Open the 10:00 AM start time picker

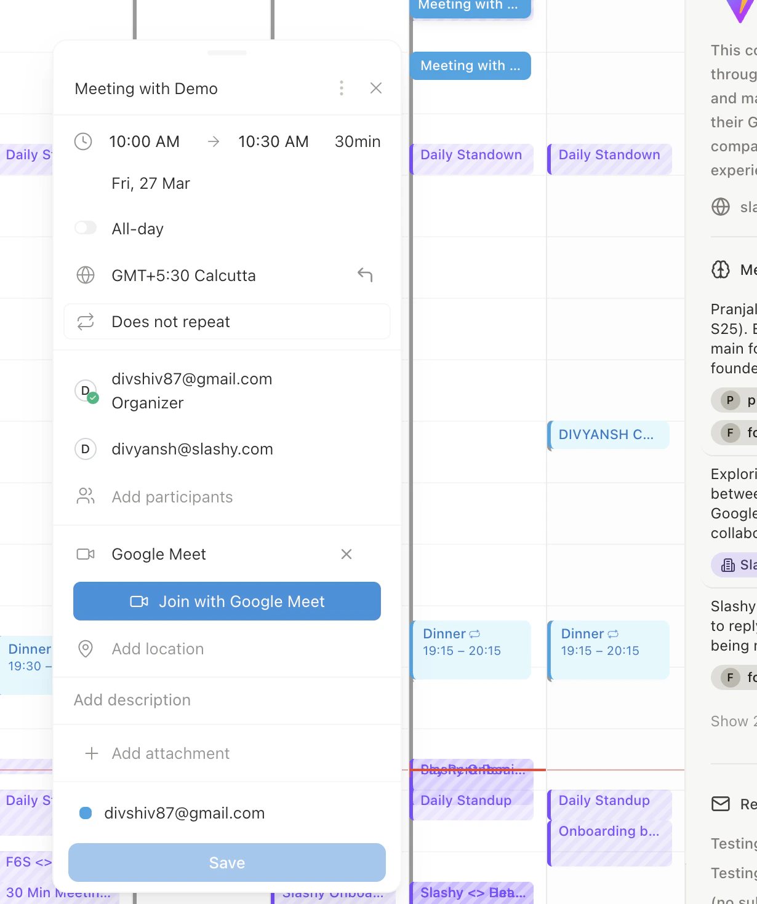[144, 141]
